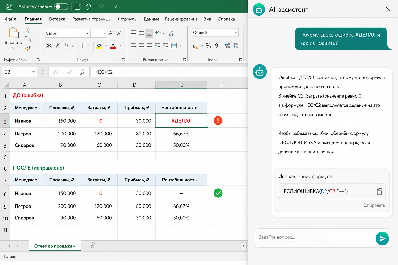Click the formula bar with =D2/C2
The height and width of the screenshot is (265, 398).
[x=169, y=72]
